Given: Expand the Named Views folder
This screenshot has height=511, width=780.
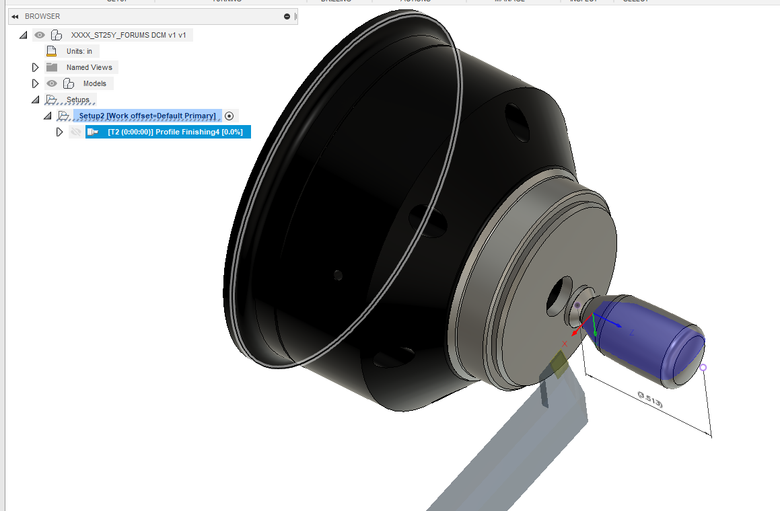Looking at the screenshot, I should [34, 67].
